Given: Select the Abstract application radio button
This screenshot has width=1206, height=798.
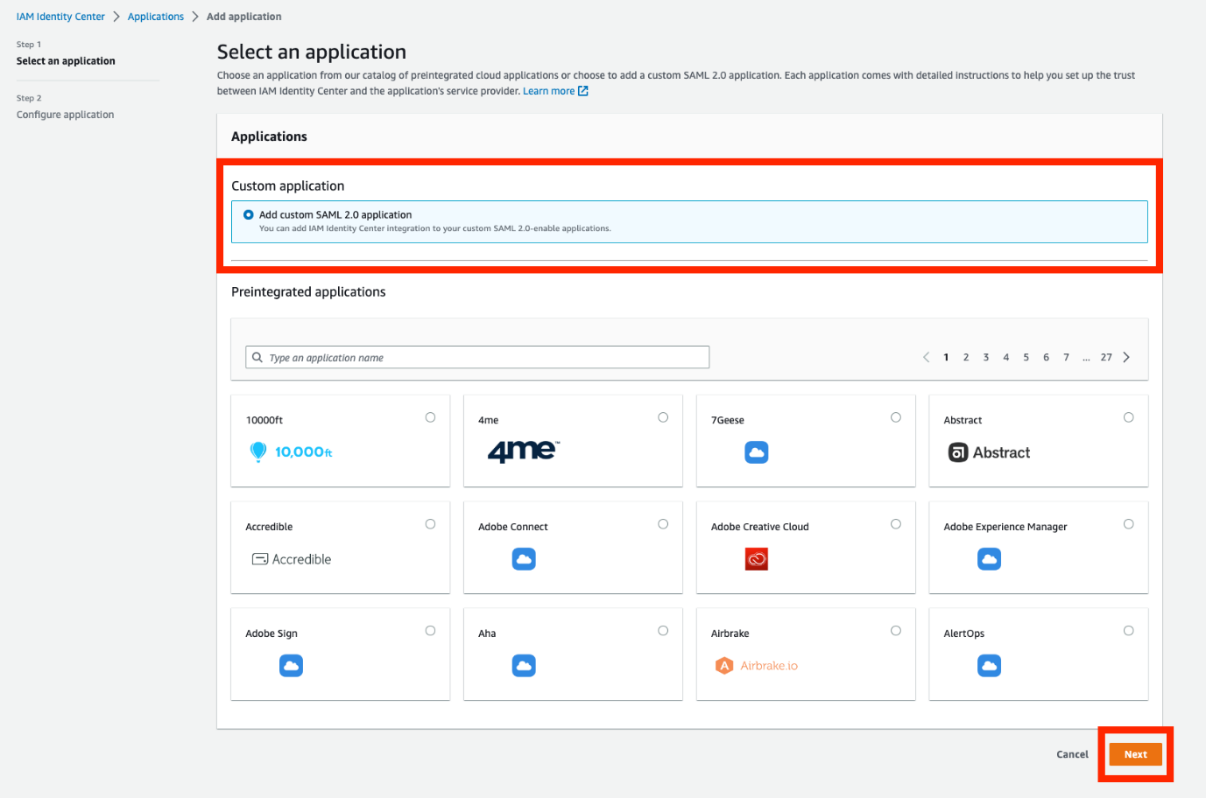Looking at the screenshot, I should 1129,417.
